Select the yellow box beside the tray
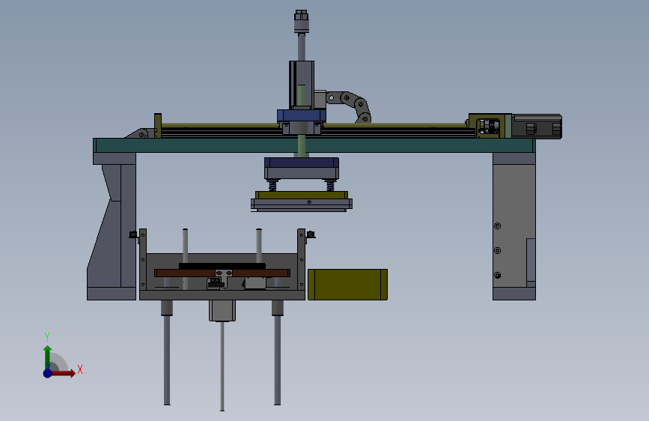 tap(347, 284)
